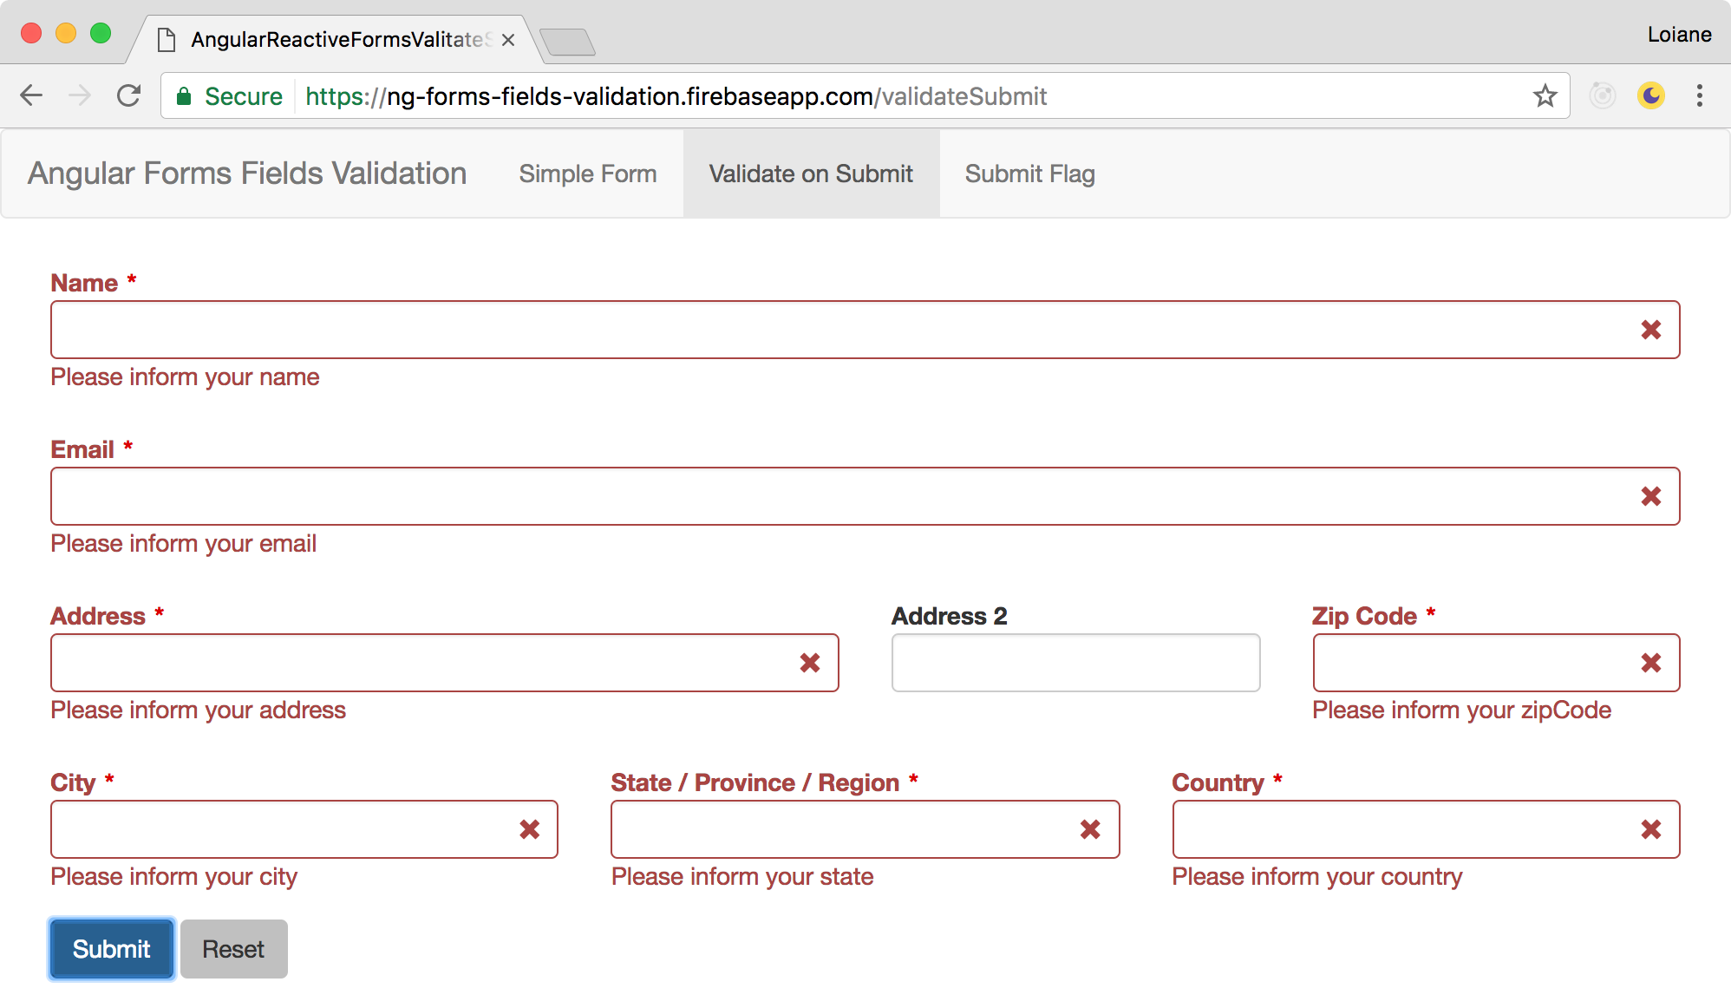Screen dimensions: 1731x1008
Task: Switch to the Simple Form tab
Action: (586, 174)
